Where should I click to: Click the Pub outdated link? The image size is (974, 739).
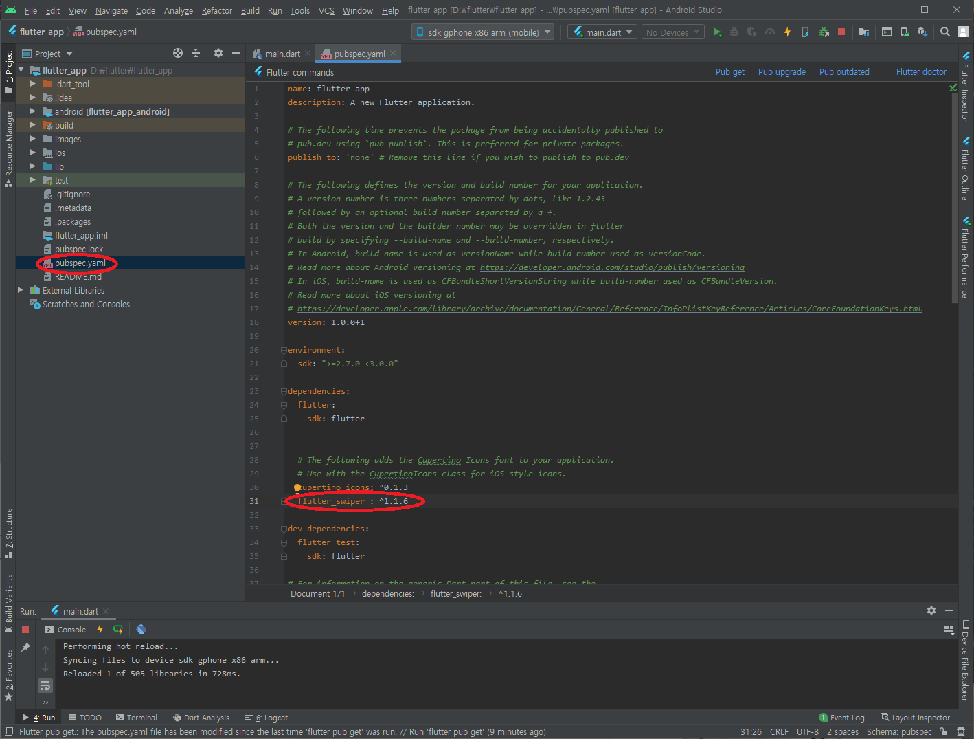(844, 72)
